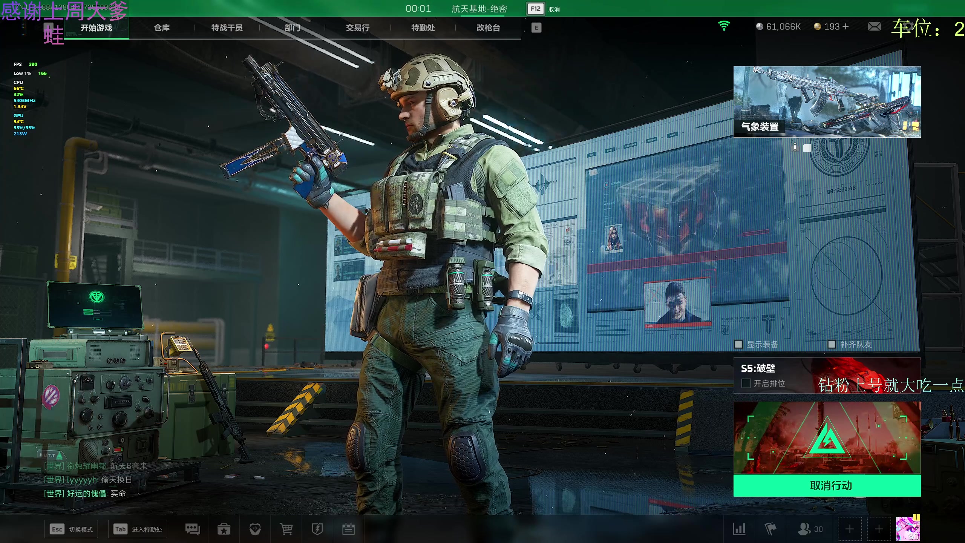Enable the 补齐队友 checkbox

832,344
